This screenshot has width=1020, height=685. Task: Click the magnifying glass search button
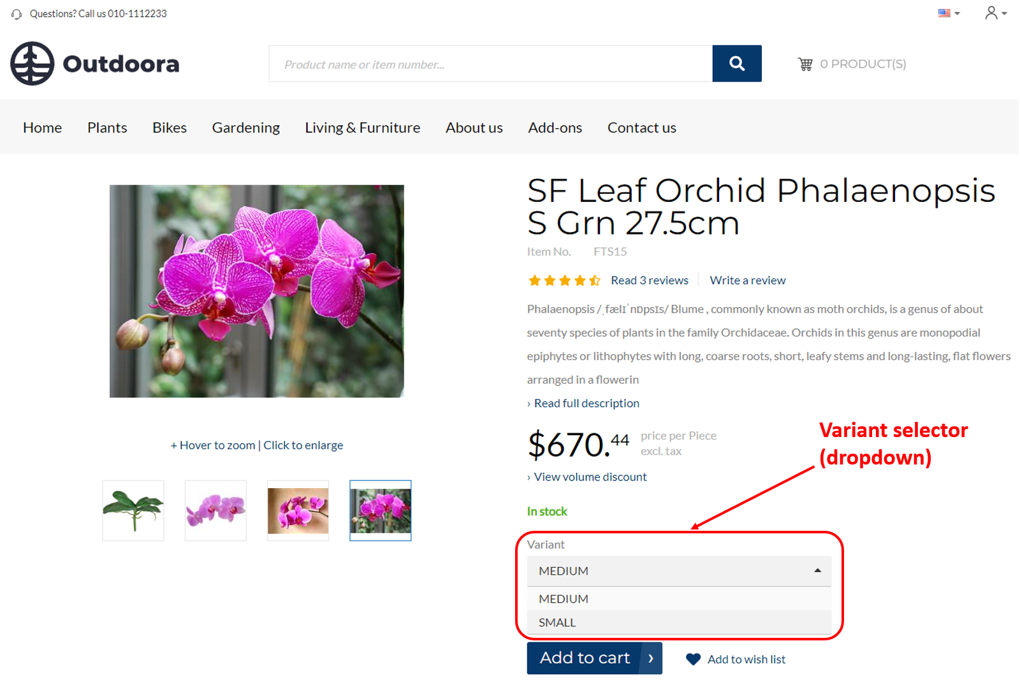click(736, 64)
